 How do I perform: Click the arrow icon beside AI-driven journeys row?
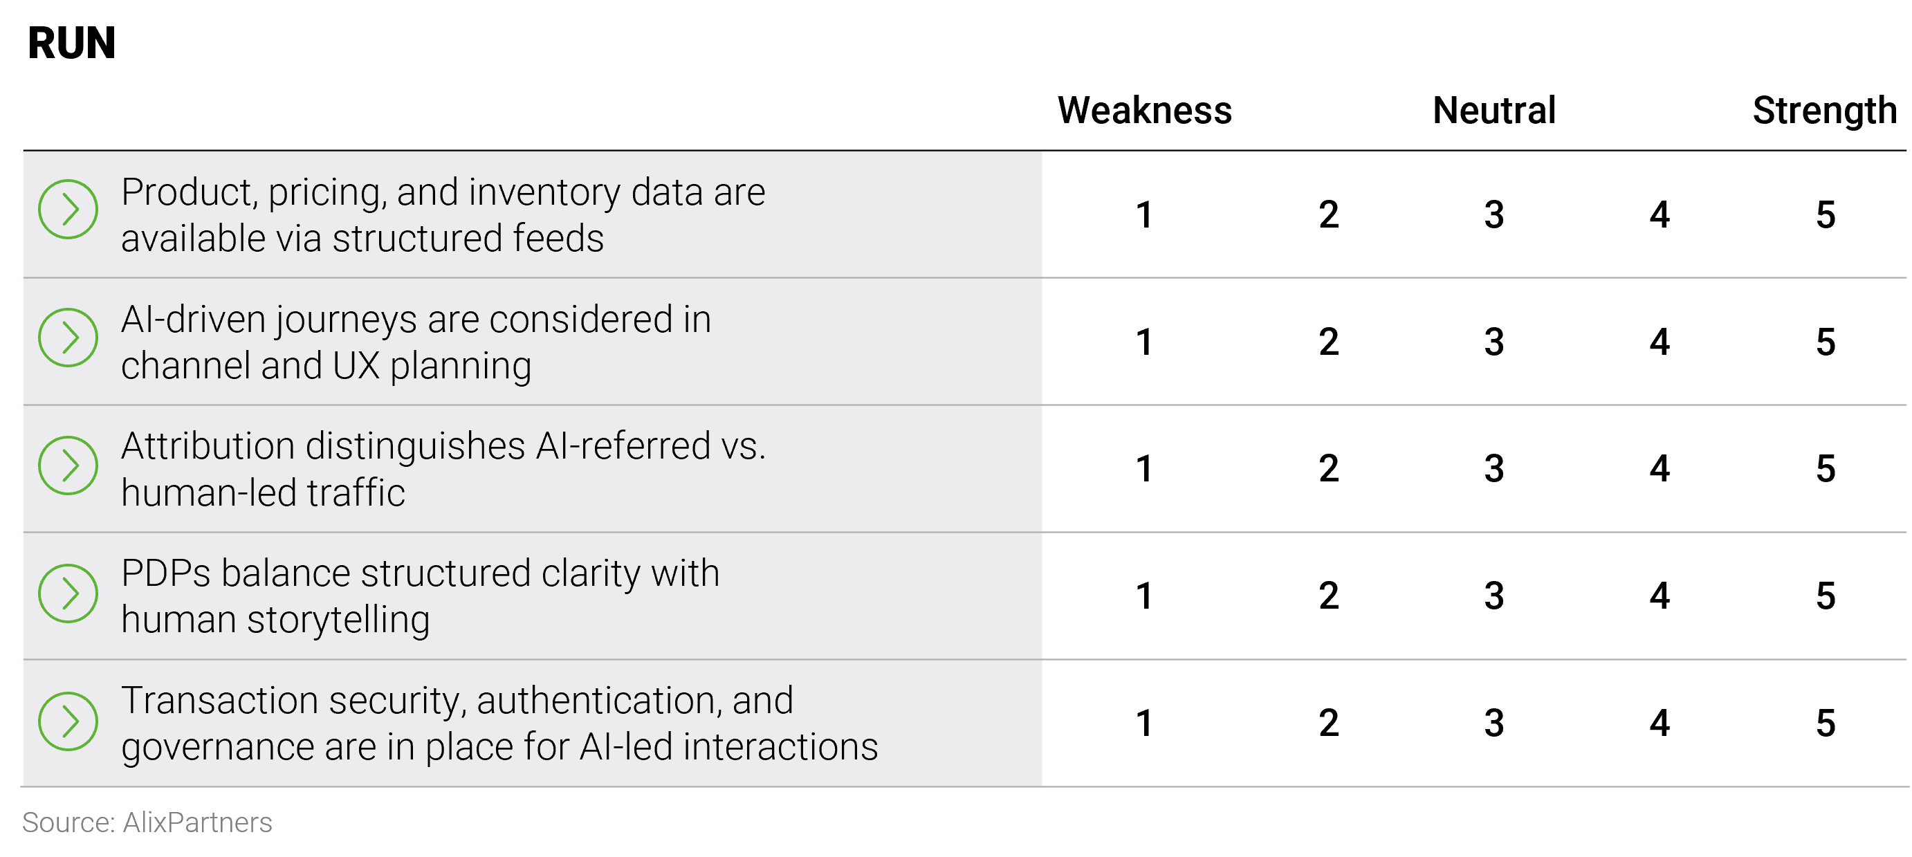pos(68,338)
